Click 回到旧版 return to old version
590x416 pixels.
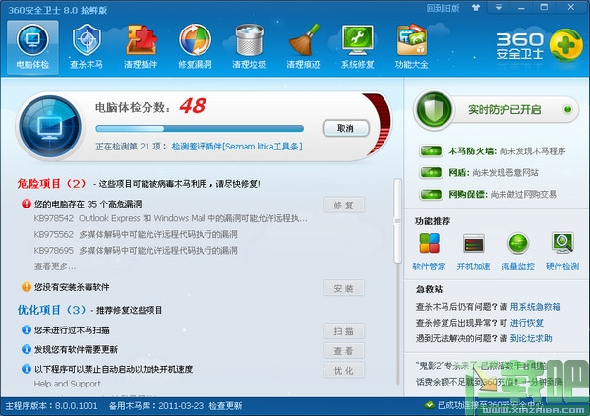[442, 8]
